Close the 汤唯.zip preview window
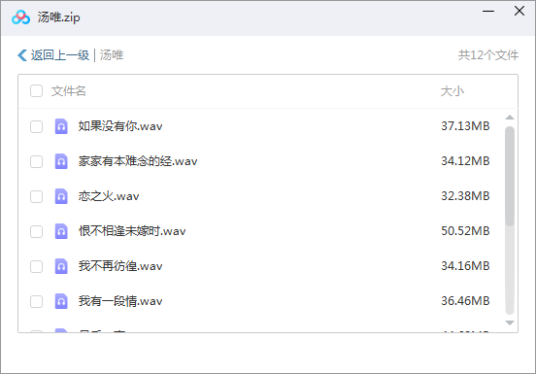This screenshot has width=536, height=374. click(x=519, y=11)
